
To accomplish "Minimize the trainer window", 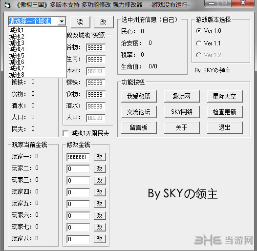I will pyautogui.click(x=212, y=3).
